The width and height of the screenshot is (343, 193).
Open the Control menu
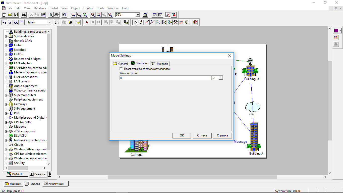click(88, 8)
